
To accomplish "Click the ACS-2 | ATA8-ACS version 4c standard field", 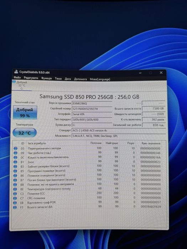I will [119, 131].
